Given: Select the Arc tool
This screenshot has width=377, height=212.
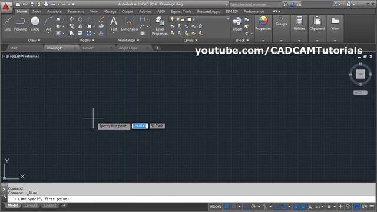Looking at the screenshot, I should coord(48,24).
